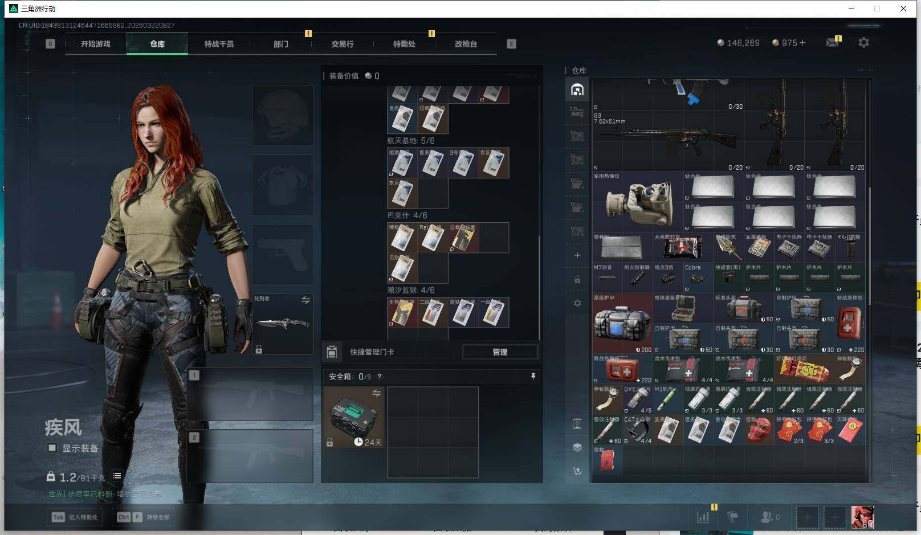Click the first squad invite plus slot
Viewport: 921px width, 535px height.
(x=807, y=517)
